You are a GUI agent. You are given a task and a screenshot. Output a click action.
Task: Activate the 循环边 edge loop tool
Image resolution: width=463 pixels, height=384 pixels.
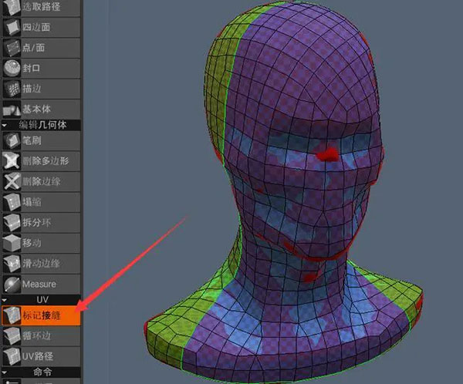point(40,335)
